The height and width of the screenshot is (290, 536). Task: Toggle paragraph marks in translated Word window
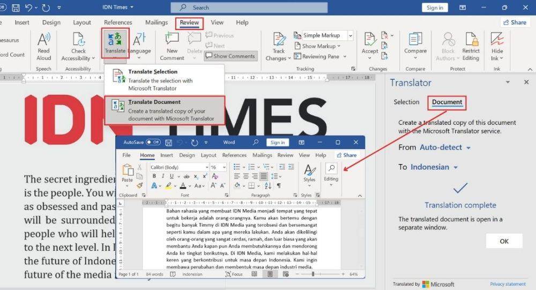point(279,185)
